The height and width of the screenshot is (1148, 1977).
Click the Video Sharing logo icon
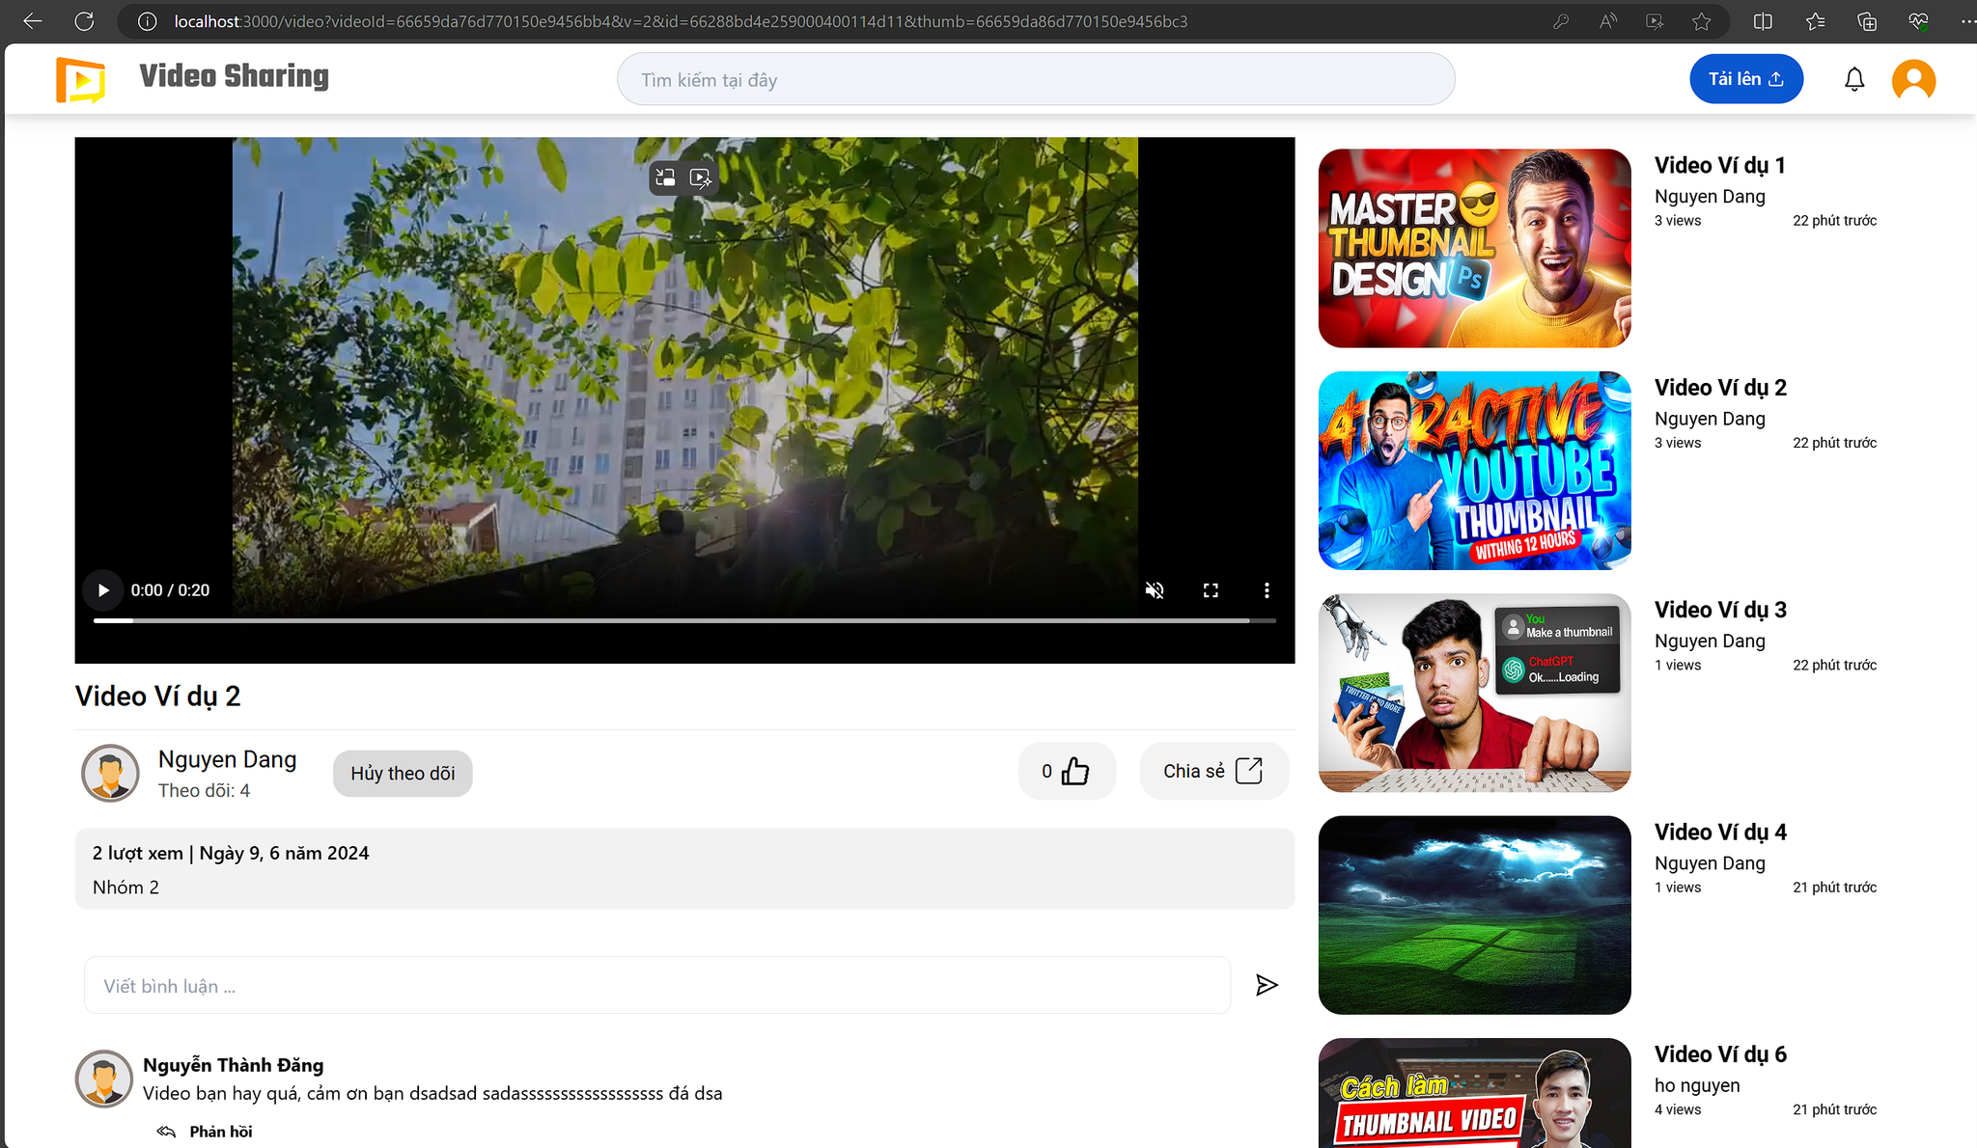click(x=81, y=79)
